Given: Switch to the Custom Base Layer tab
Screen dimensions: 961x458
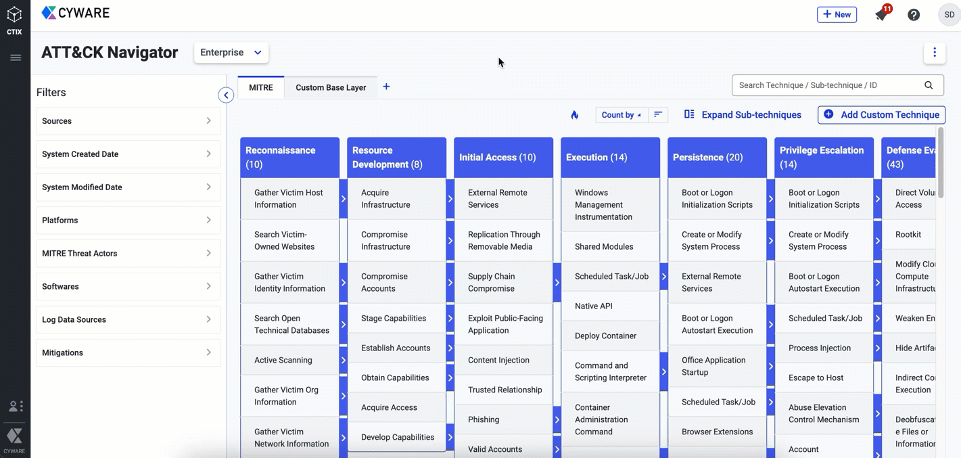Looking at the screenshot, I should (331, 87).
